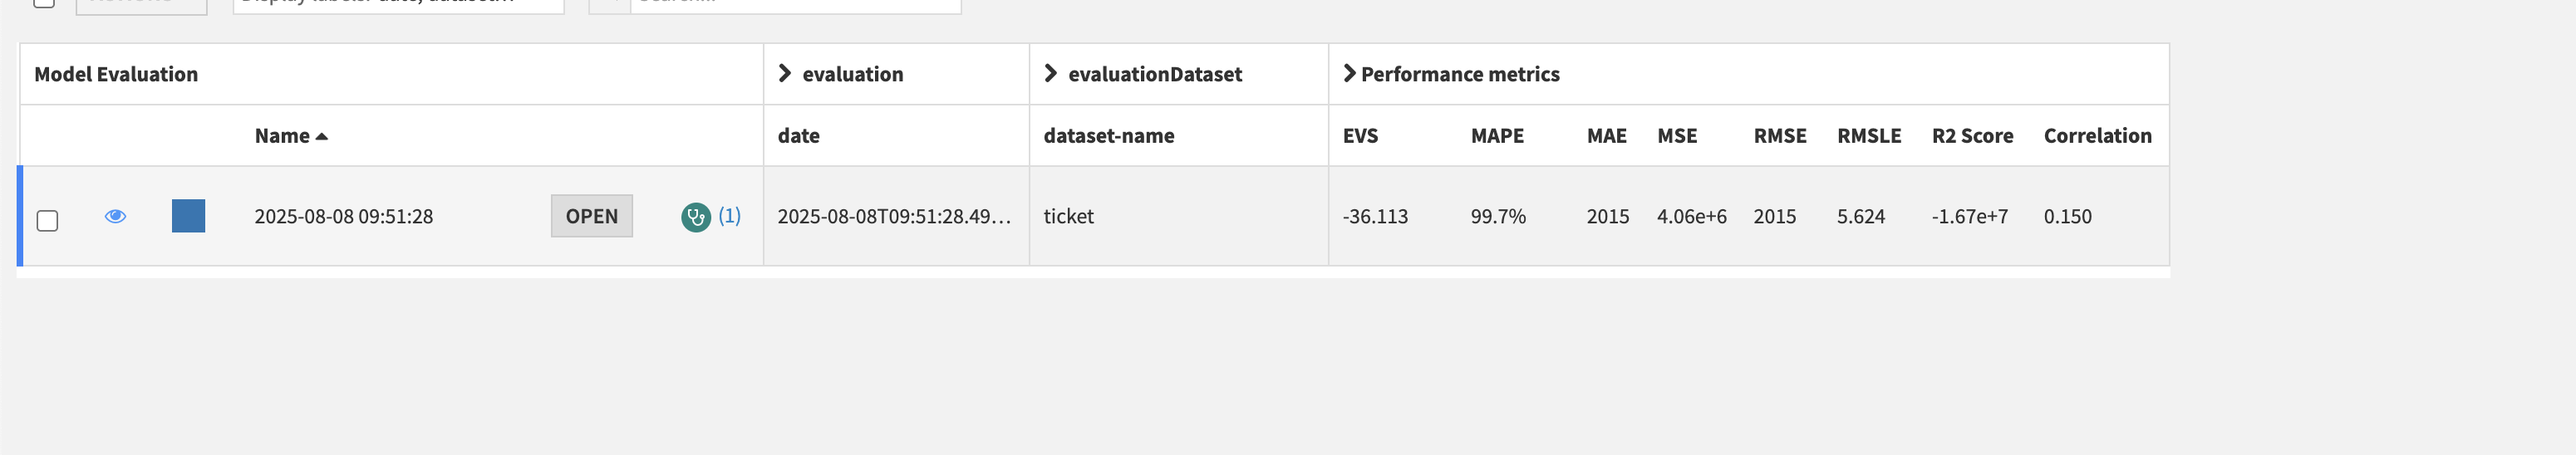Expand the evaluation column group chevron

click(x=785, y=73)
